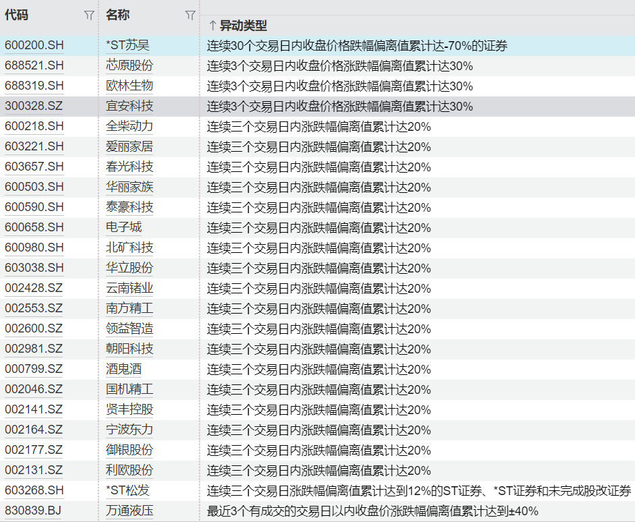
Task: Select stock name 朝阳科技
Action: [129, 349]
